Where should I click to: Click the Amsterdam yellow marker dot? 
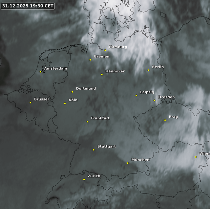click(x=40, y=72)
